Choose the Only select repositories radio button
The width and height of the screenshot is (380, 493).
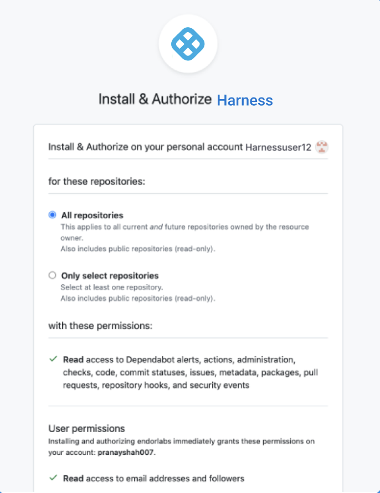coord(53,275)
